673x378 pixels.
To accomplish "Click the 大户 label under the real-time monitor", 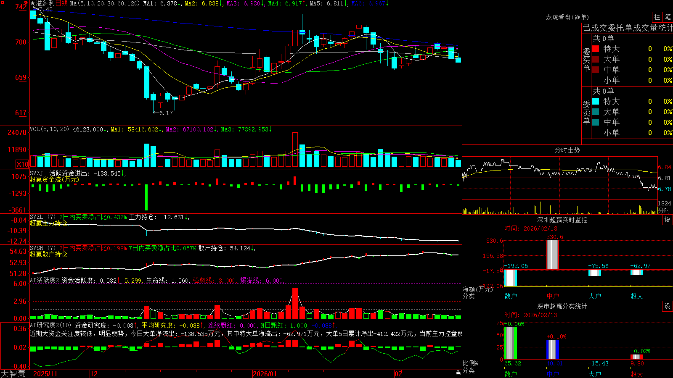I will tap(595, 296).
